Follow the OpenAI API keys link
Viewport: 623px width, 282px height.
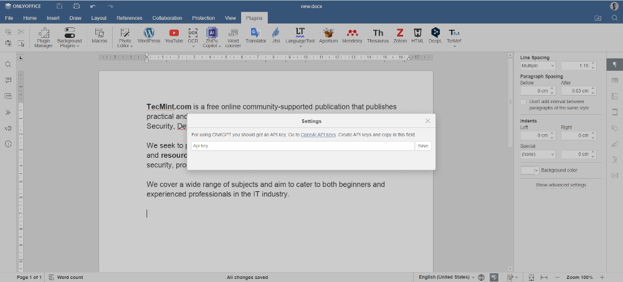318,135
